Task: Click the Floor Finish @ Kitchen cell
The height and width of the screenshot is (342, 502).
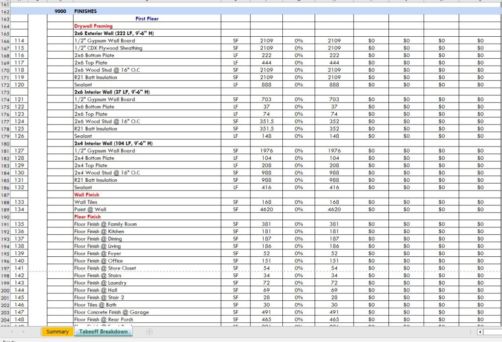Action: [147, 231]
